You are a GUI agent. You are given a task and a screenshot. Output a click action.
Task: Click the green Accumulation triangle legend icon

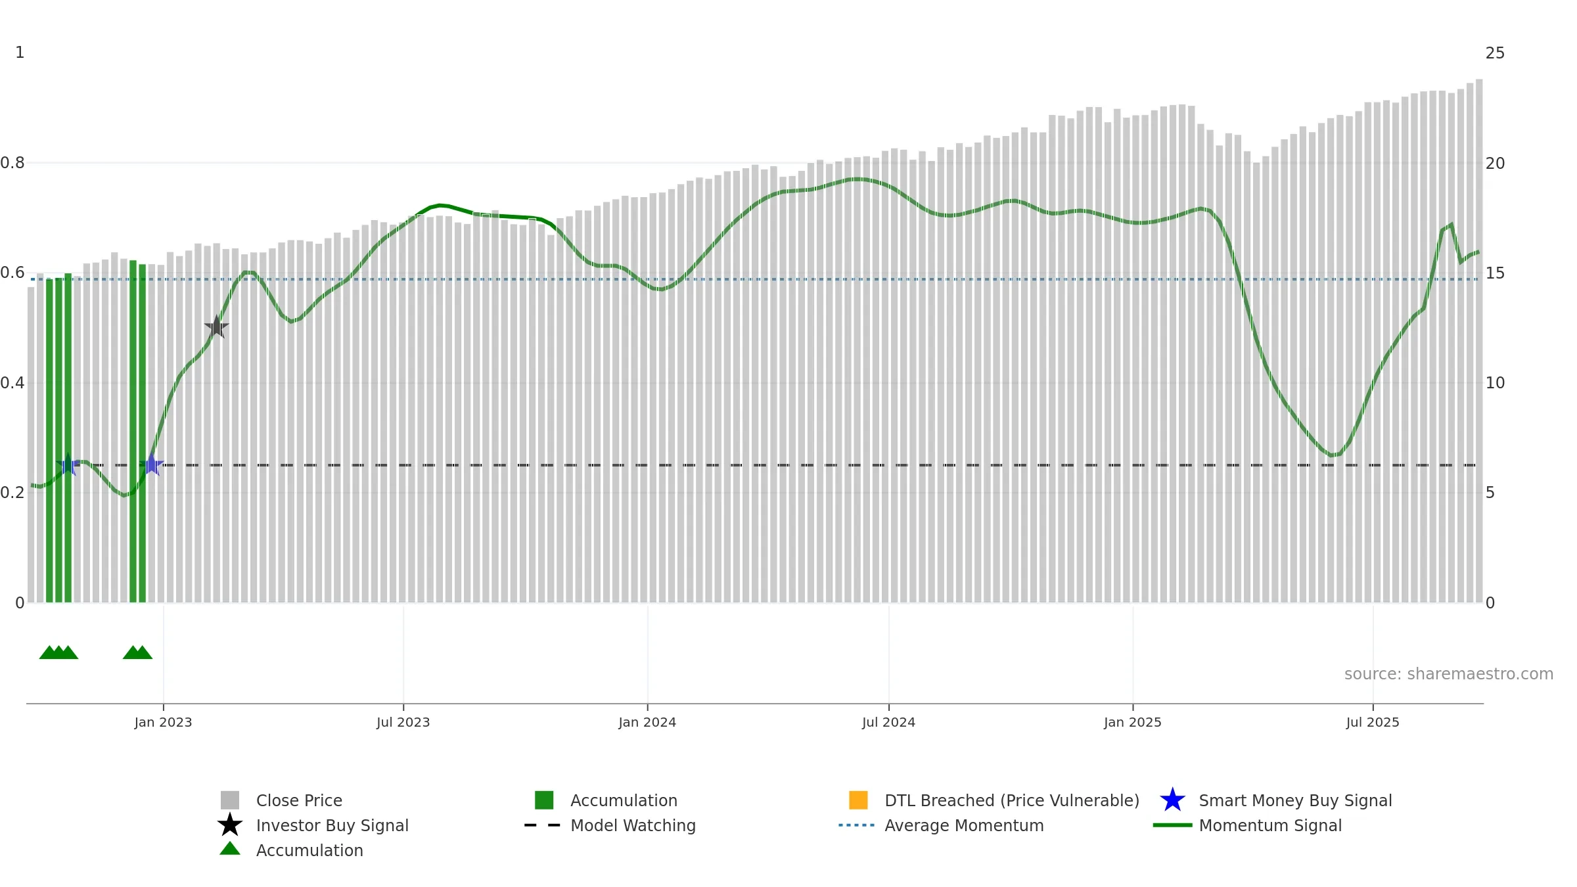click(230, 849)
